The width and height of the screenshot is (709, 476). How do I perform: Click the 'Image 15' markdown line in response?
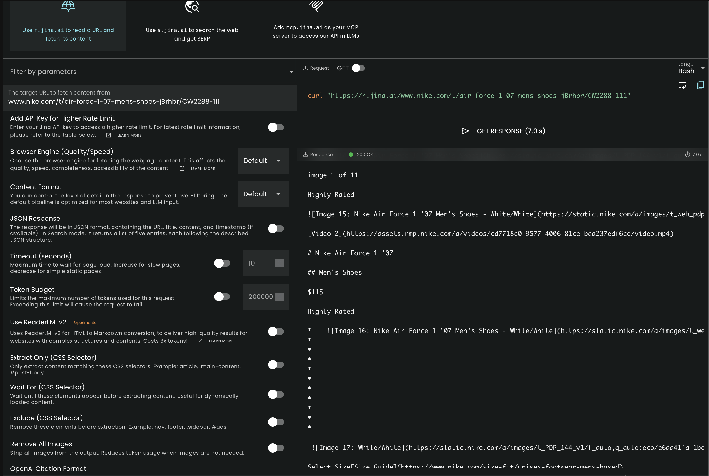506,214
